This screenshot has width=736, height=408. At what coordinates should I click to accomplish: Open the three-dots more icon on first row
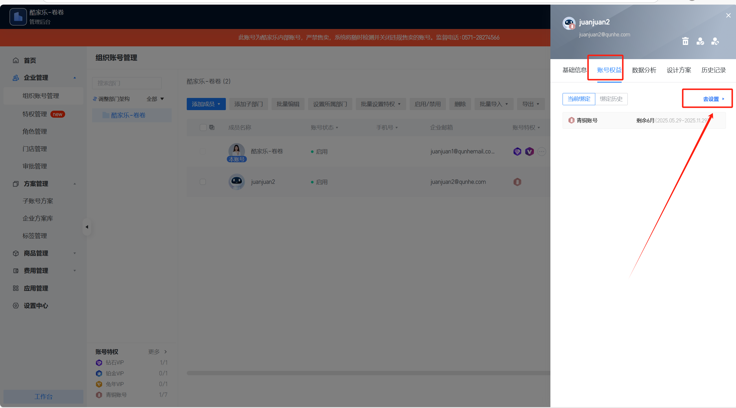coord(541,152)
